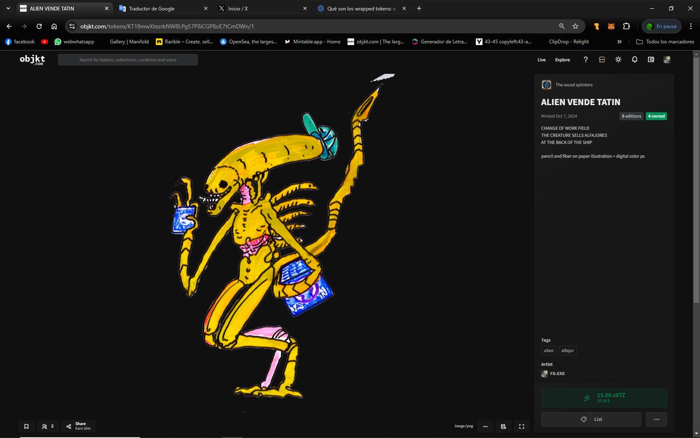This screenshot has width=700, height=438.
Task: Open Todos los marcadores folder
Action: (665, 41)
